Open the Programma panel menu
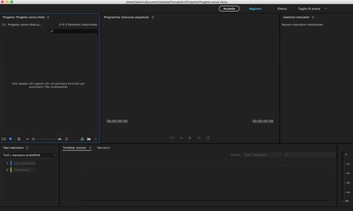This screenshot has width=353, height=211. (x=153, y=17)
